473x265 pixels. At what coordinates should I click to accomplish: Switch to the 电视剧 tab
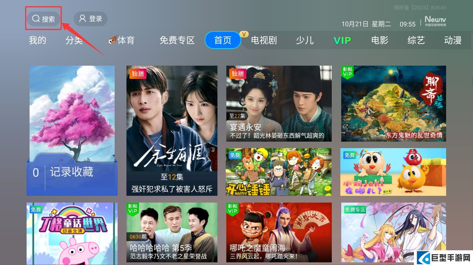click(x=264, y=40)
